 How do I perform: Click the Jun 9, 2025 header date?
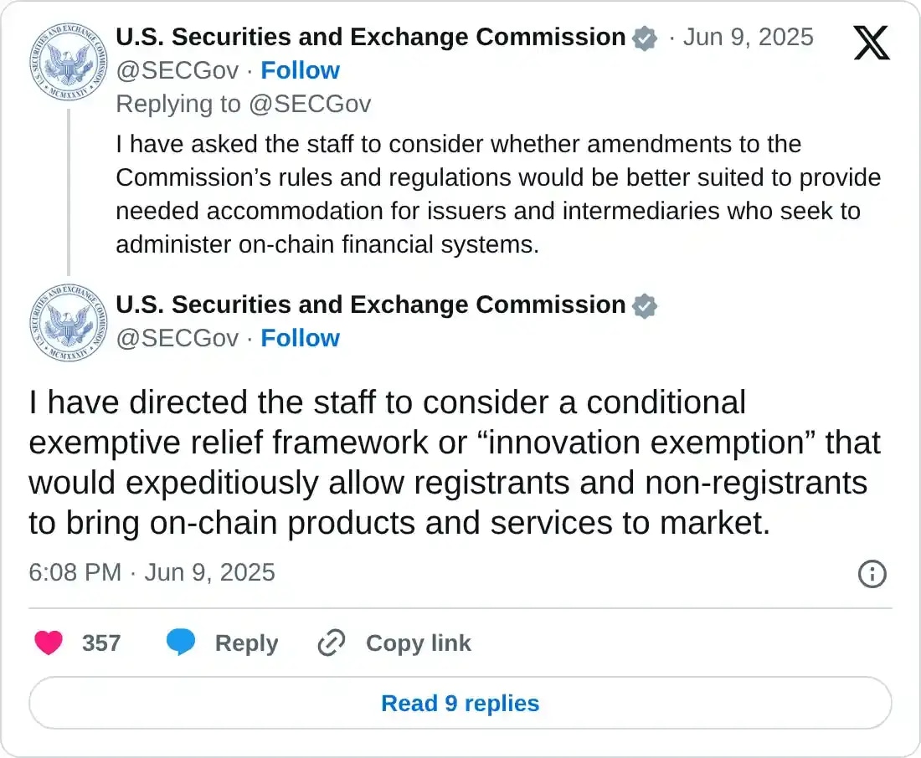(748, 37)
